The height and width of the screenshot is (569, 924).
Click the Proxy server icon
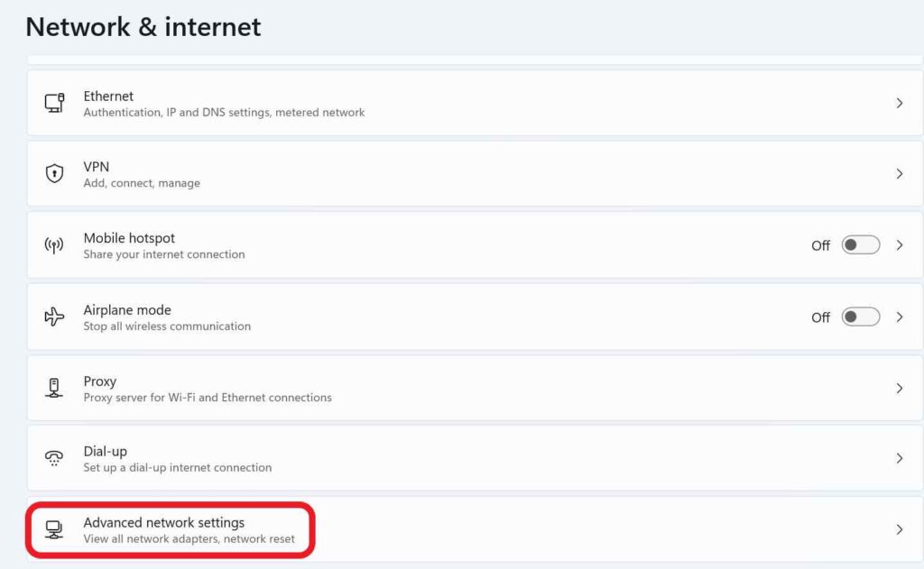54,388
